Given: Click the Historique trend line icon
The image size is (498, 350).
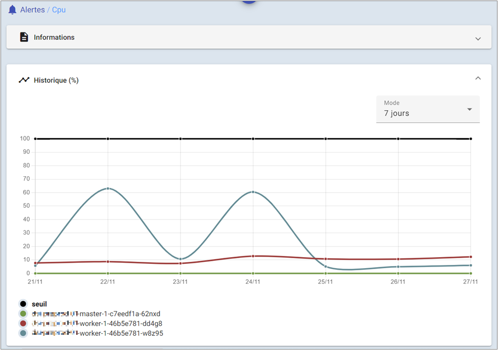Looking at the screenshot, I should [24, 80].
